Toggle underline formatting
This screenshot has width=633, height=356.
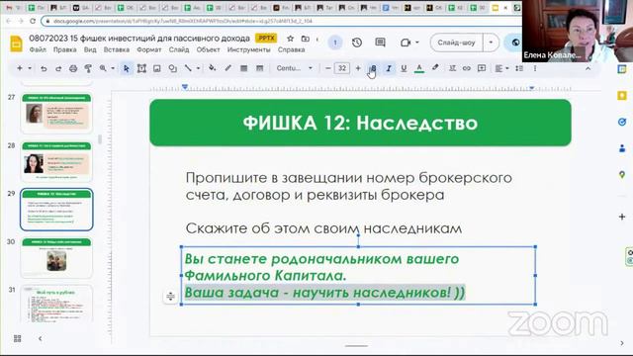click(x=404, y=68)
